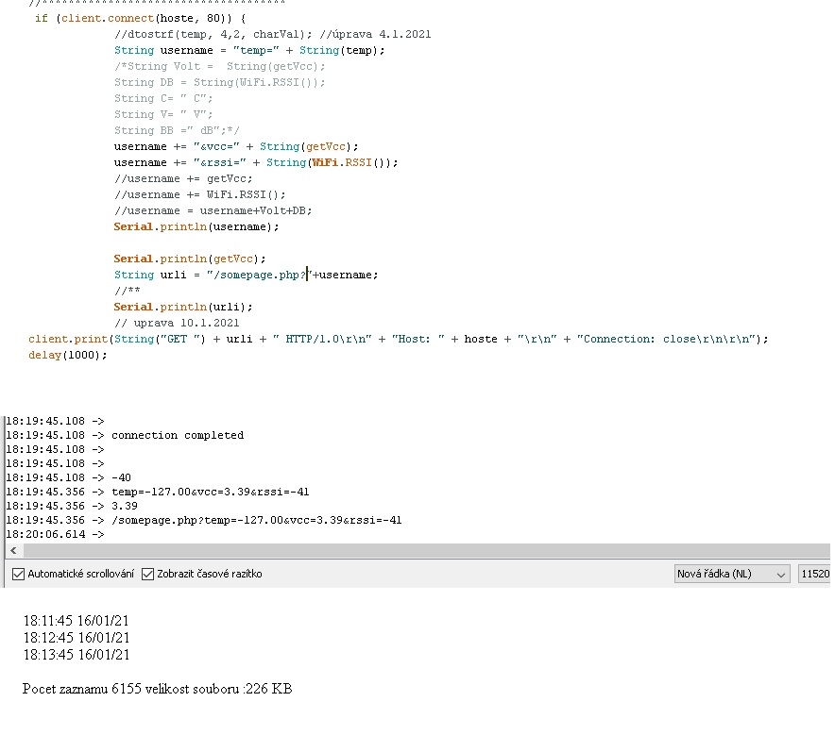Uncheck Zobrazit časové razítko option
Viewport: 835px width, 752px height.
coord(147,574)
